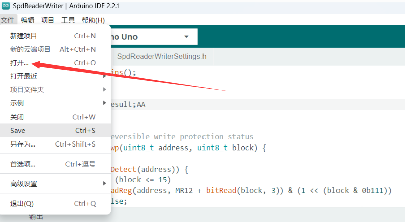Click the 'MR12' token in code
The height and width of the screenshot is (222, 405).
(184, 190)
